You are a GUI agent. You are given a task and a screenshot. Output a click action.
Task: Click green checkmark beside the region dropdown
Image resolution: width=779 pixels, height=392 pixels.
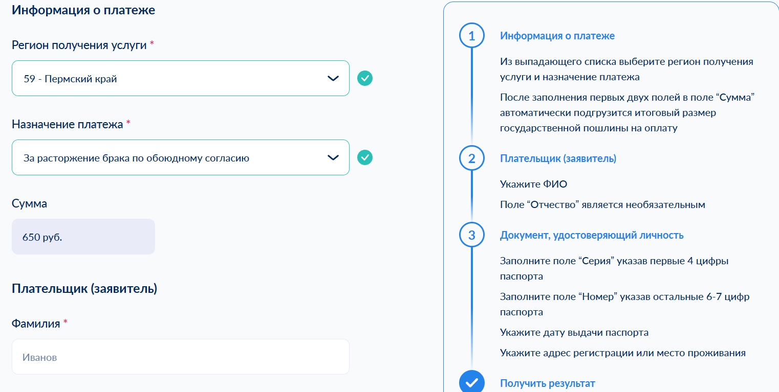coord(364,78)
